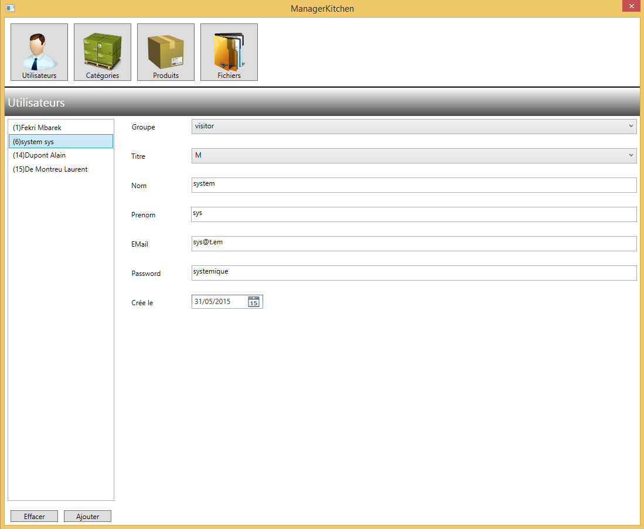This screenshot has width=644, height=529.
Task: Focus the Nom input field
Action: click(414, 185)
